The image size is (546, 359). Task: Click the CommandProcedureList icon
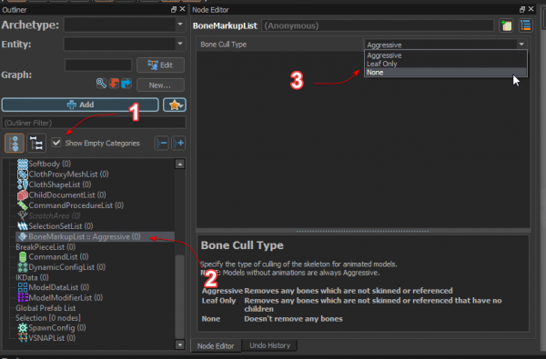click(x=23, y=205)
